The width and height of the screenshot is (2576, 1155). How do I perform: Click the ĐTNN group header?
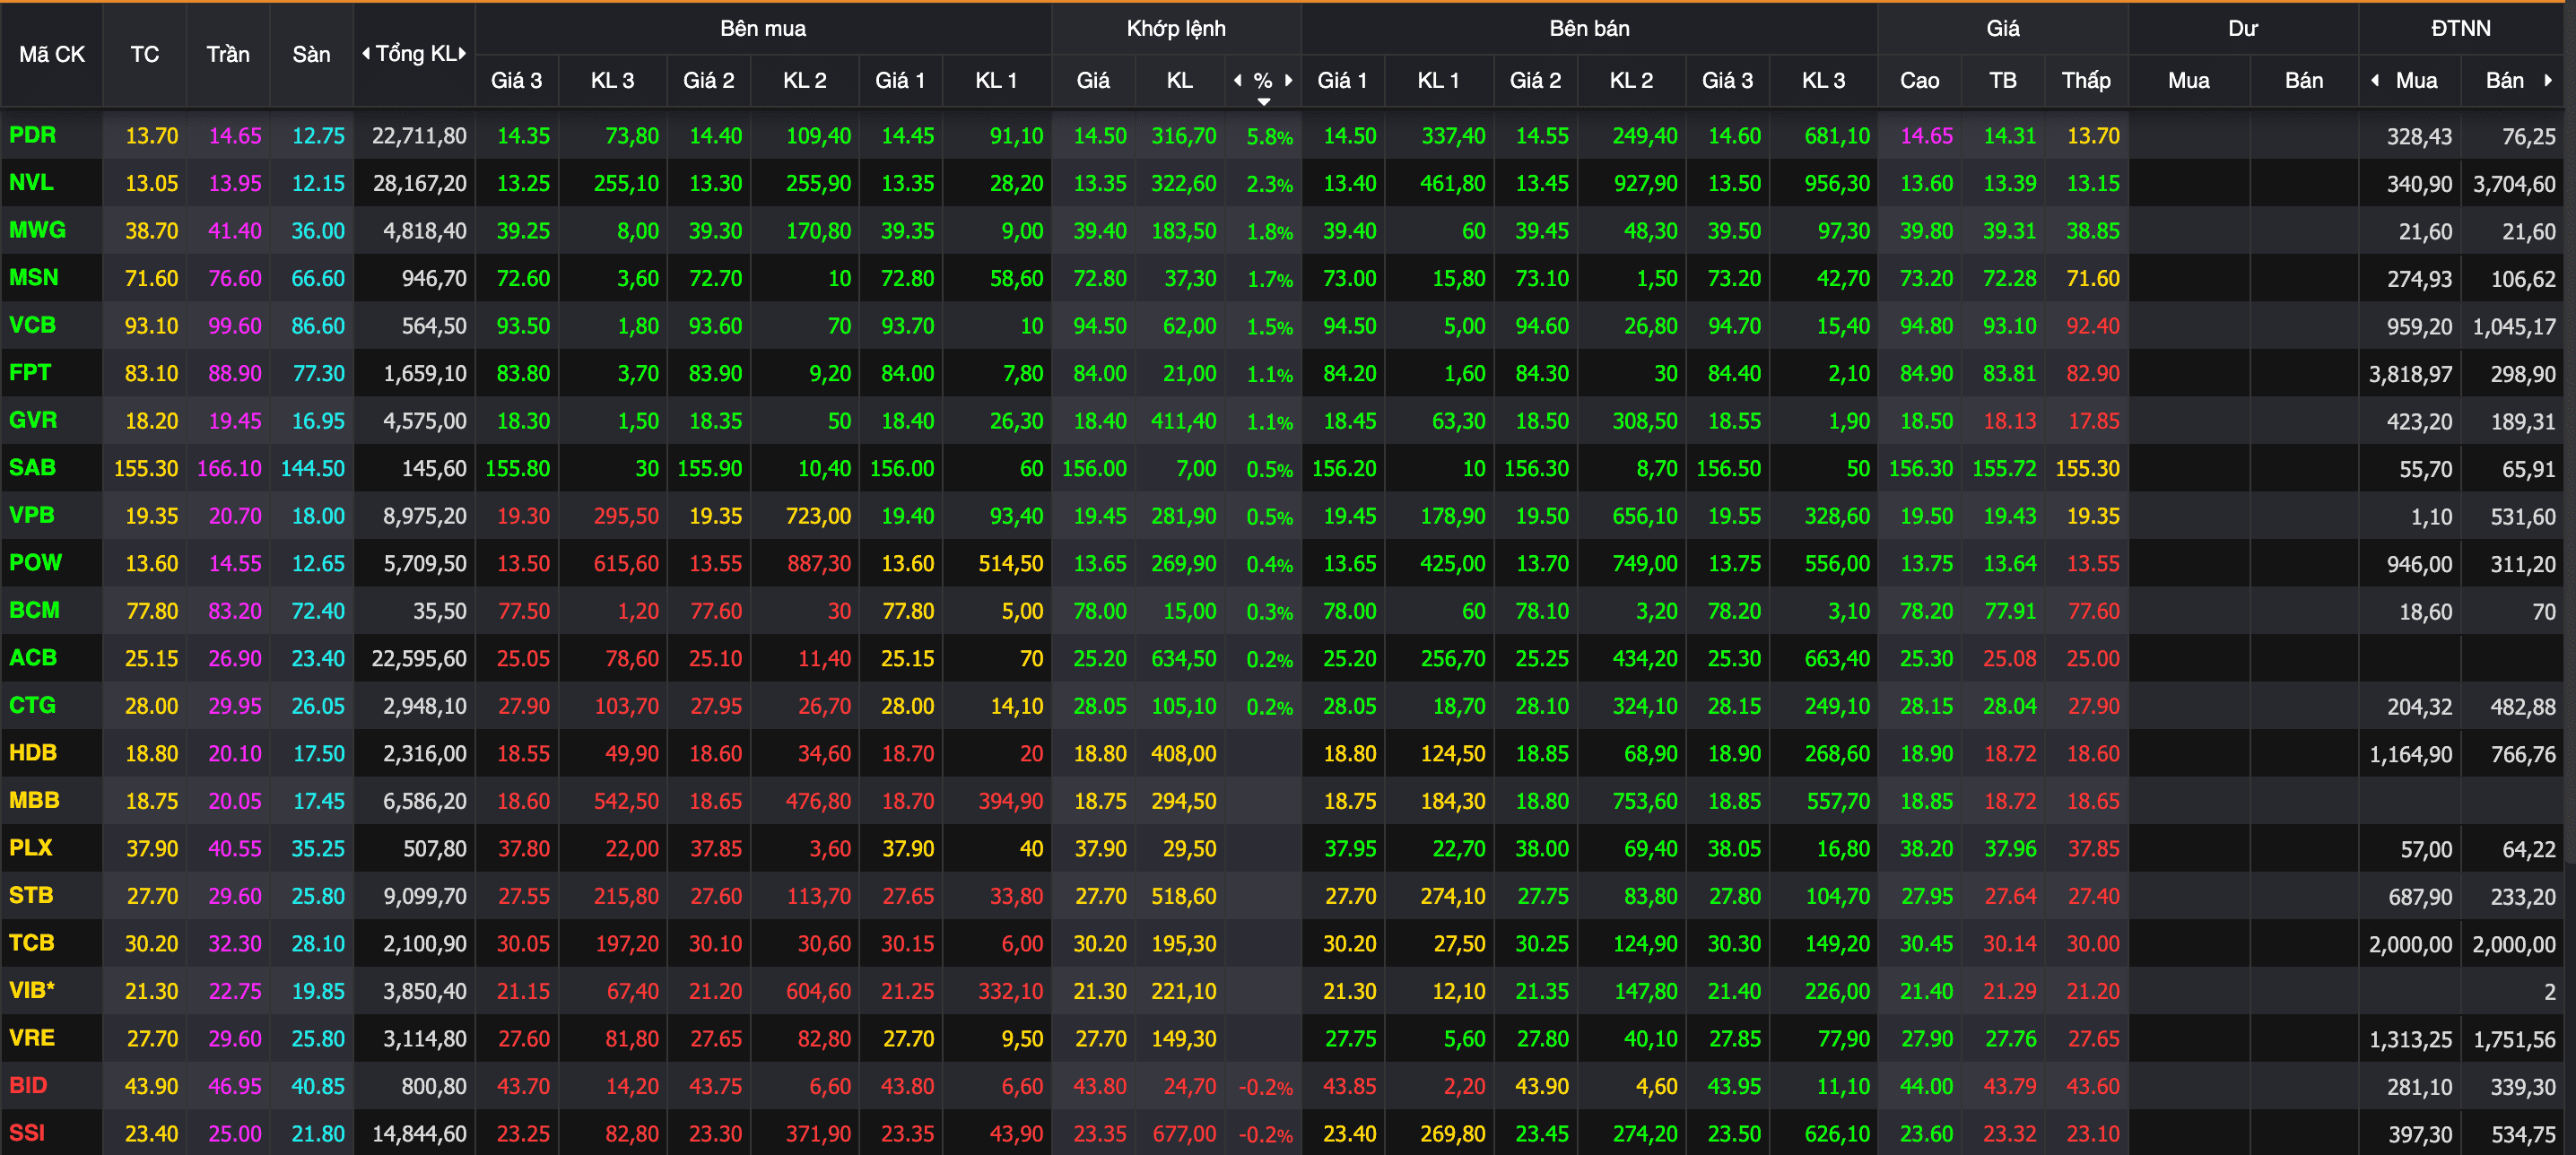click(2461, 28)
